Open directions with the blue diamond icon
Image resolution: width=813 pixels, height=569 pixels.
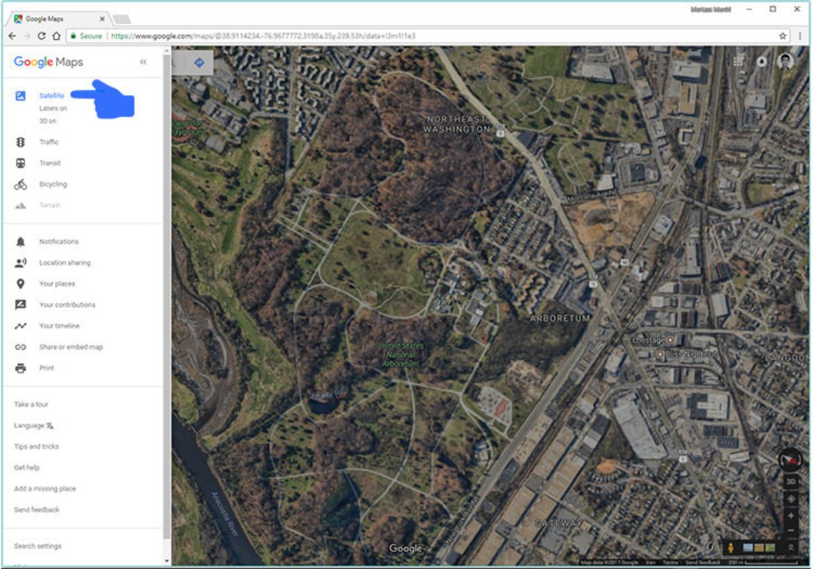(199, 62)
